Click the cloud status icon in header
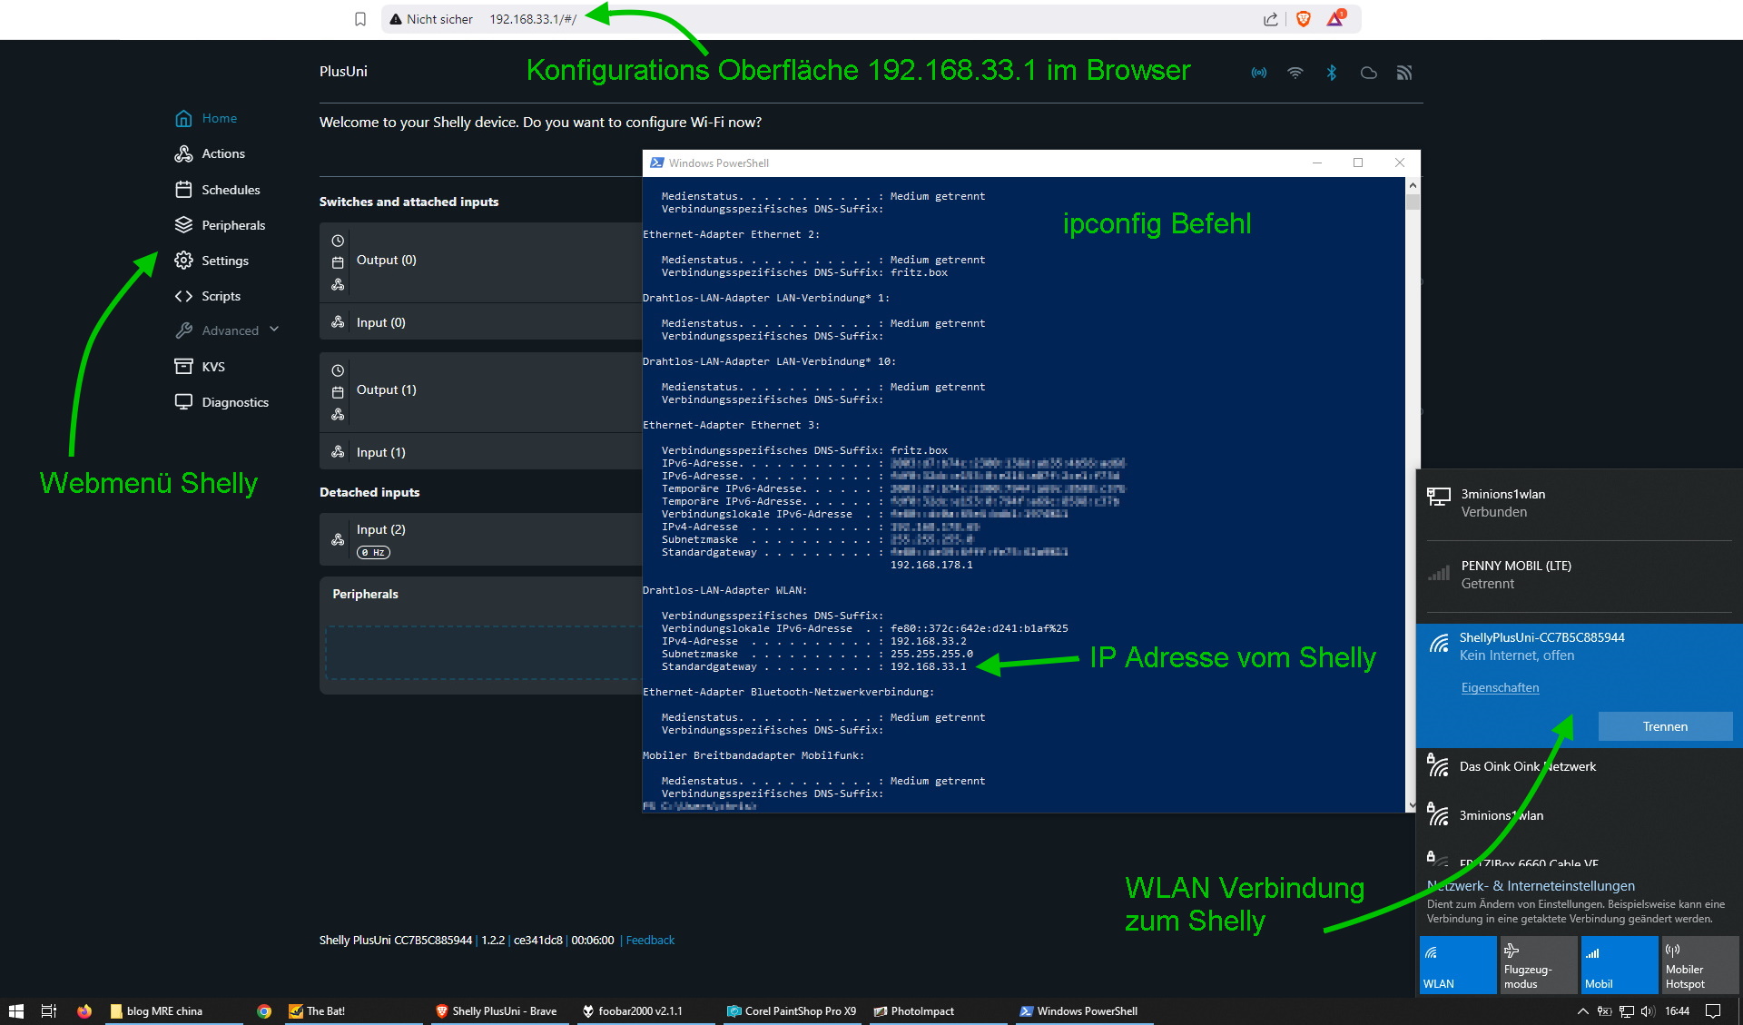 coord(1368,73)
